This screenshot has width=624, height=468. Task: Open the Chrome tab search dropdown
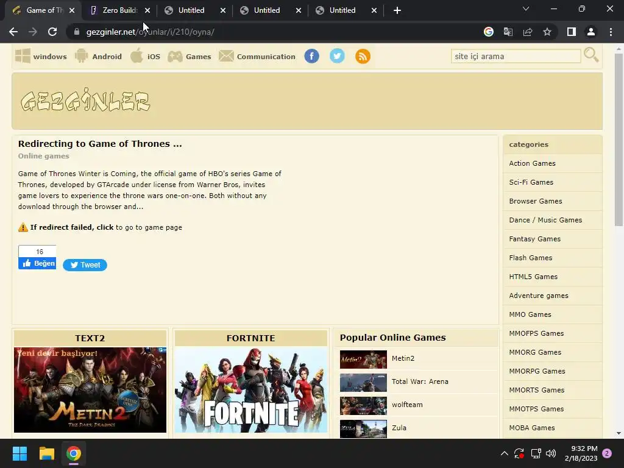[x=526, y=9]
